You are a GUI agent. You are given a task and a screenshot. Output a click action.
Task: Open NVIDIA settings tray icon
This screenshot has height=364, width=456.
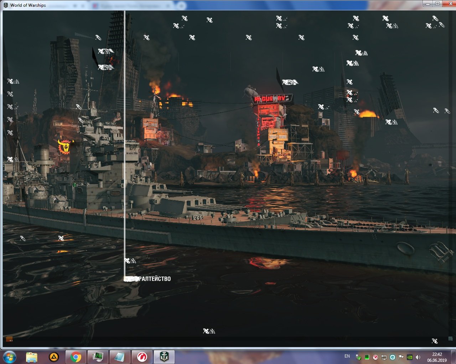[410, 357]
